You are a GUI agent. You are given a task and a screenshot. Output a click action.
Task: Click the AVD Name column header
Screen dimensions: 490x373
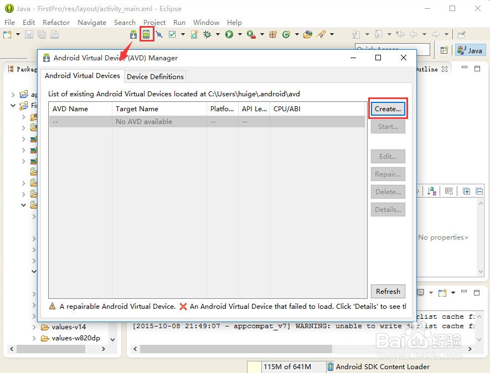point(80,108)
